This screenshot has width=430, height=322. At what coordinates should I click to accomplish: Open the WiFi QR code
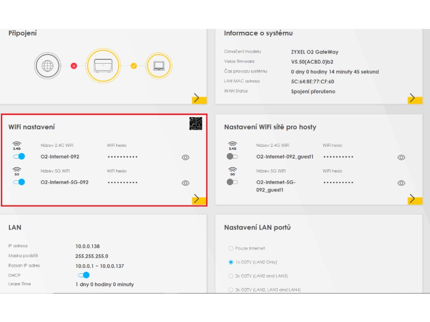tap(196, 124)
